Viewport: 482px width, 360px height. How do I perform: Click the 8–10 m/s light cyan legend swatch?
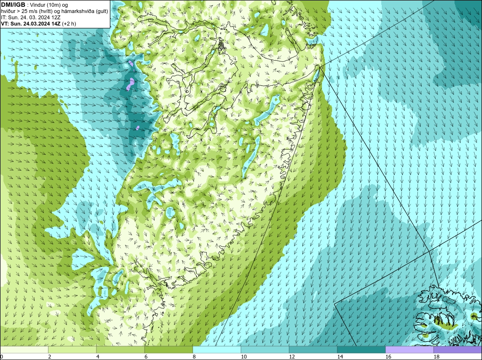(x=217, y=350)
